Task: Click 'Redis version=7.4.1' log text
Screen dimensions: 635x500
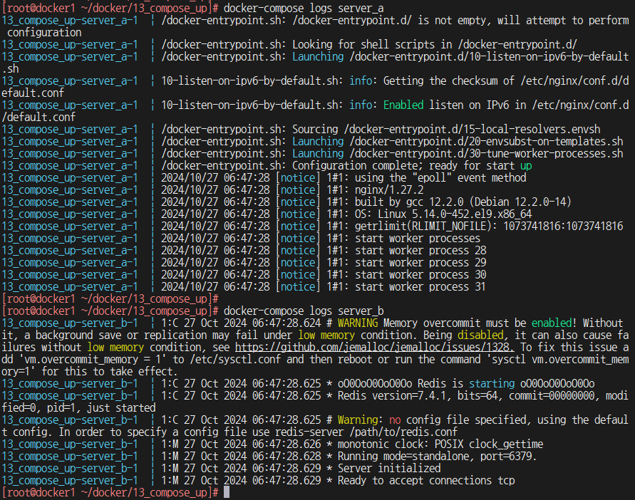Action: (395, 396)
